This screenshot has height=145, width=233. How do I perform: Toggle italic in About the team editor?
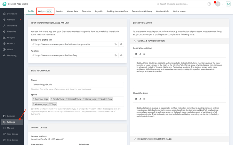[x=140, y=99]
